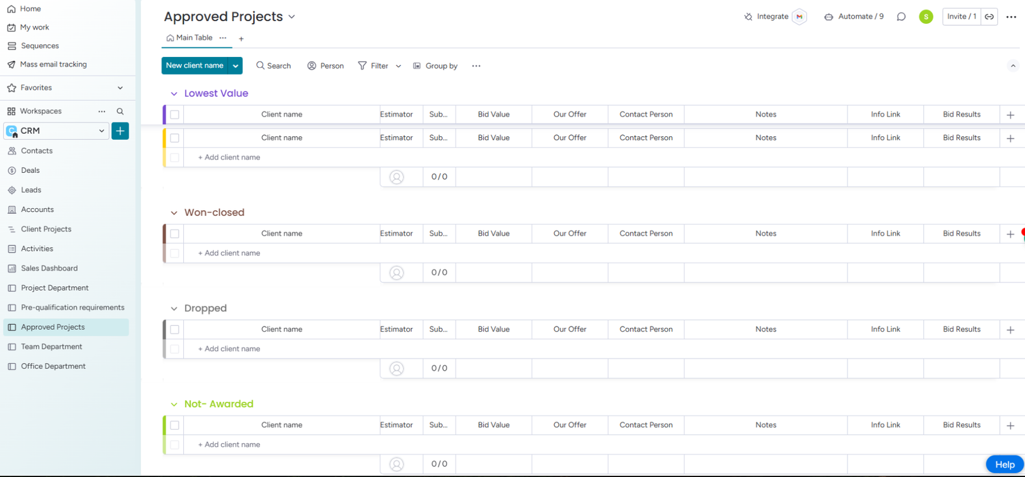
Task: Click the copy link icon beside Invite
Action: pos(989,17)
